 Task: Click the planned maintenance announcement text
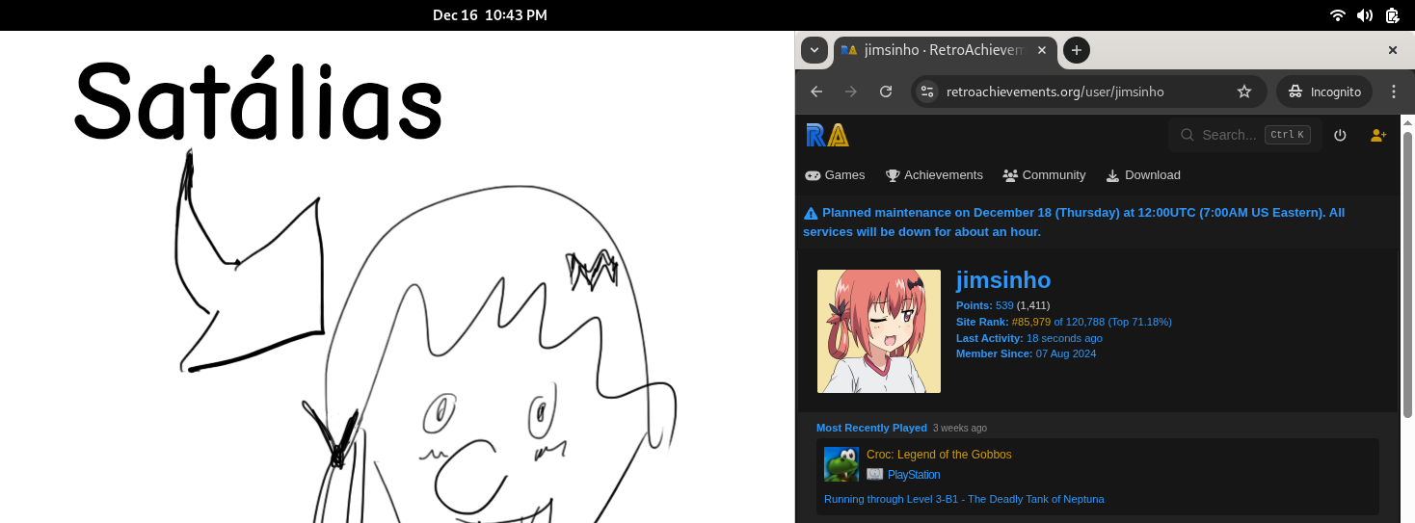1074,222
